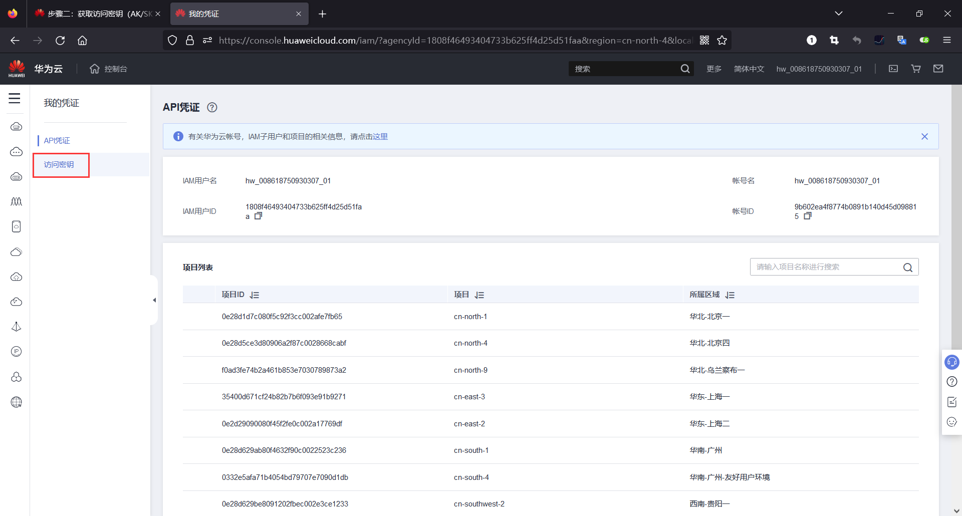Go to 控制台 console home
962x516 pixels.
[108, 69]
